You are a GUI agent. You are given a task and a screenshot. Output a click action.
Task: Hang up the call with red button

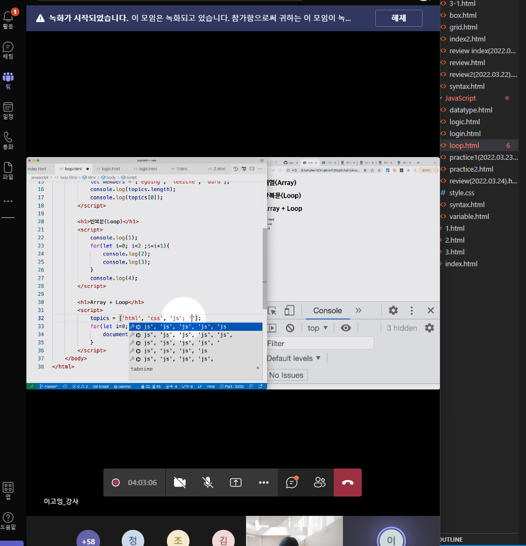[348, 483]
